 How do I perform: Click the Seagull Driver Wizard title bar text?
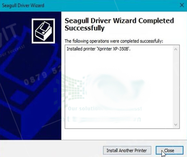pos(23,6)
